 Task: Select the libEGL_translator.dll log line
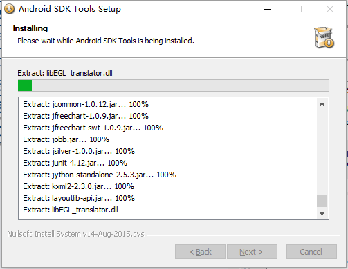[x=71, y=210]
